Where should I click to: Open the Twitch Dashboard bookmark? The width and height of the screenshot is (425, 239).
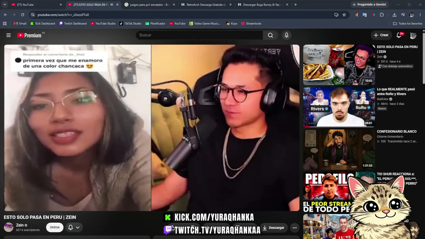tap(73, 24)
